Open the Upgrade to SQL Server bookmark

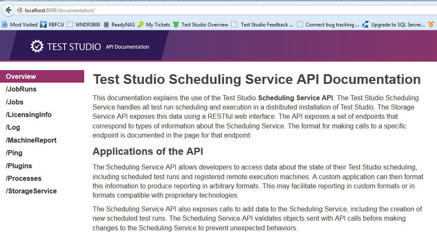(x=394, y=24)
